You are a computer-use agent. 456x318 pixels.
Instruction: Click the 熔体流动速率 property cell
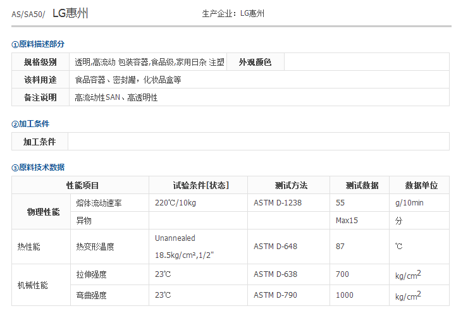[x=109, y=203]
